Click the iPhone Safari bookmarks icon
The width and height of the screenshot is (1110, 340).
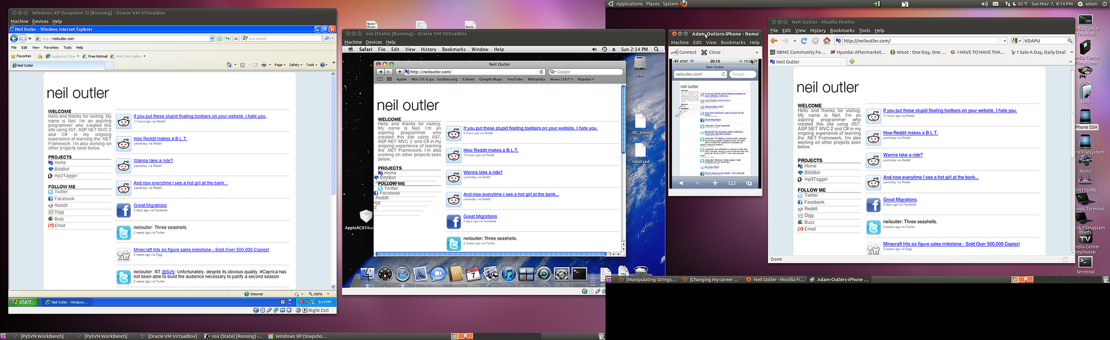[x=732, y=183]
